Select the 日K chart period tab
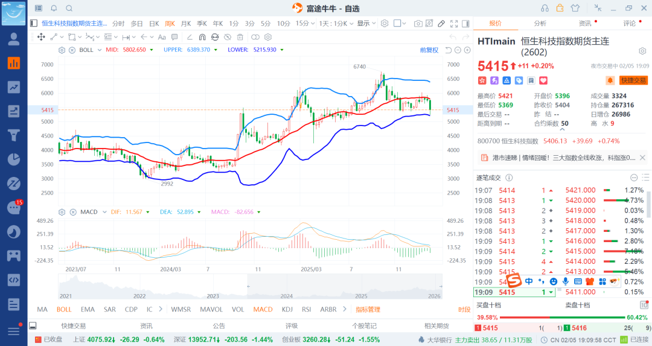Viewport: 652px width, 346px height. click(153, 24)
